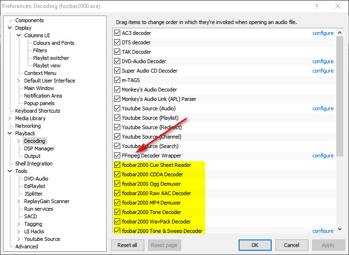
Task: Click the scrollbar down arrow in decoder list
Action: click(340, 229)
